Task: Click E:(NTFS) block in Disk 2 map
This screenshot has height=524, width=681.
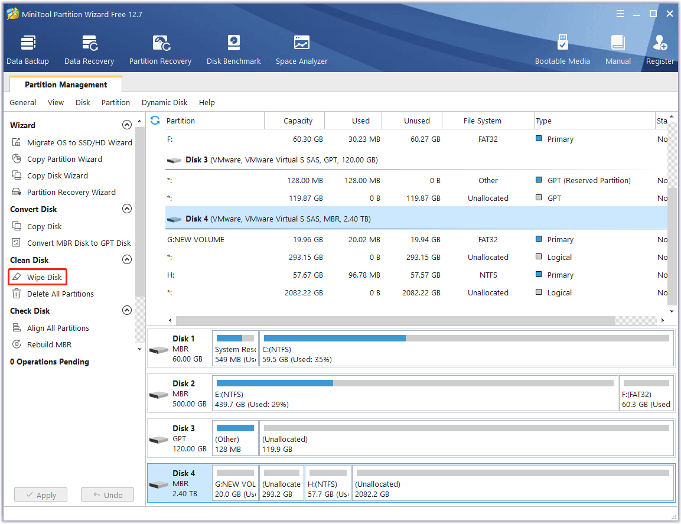Action: (x=415, y=393)
